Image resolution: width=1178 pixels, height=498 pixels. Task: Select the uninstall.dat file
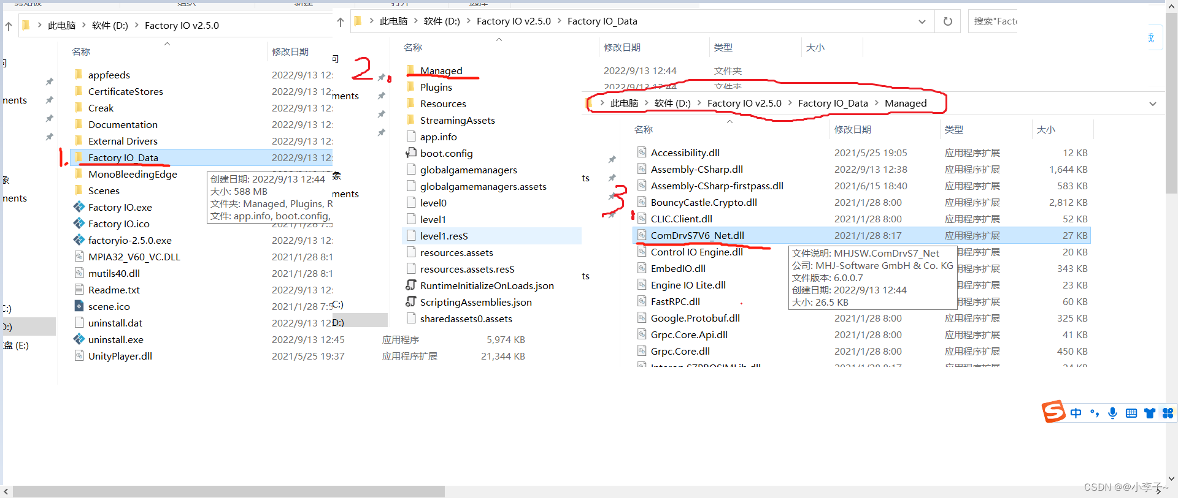click(115, 323)
